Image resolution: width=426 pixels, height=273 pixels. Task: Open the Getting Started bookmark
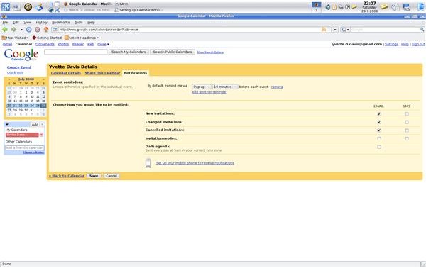(x=47, y=38)
